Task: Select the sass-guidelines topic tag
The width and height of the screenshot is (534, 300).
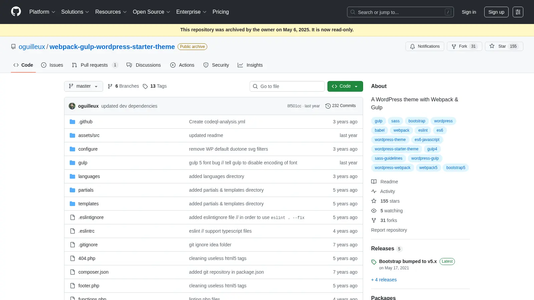Action: [x=388, y=158]
